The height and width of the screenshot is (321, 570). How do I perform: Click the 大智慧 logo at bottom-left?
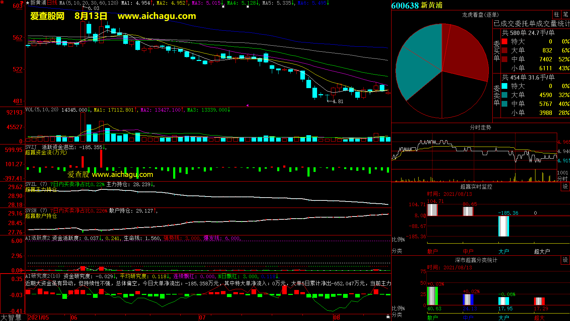tap(11, 317)
